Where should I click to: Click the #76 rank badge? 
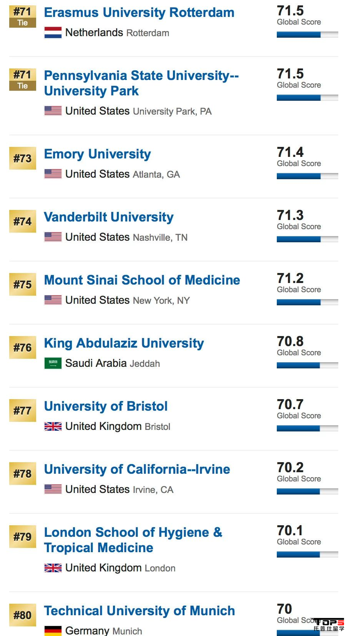23,348
